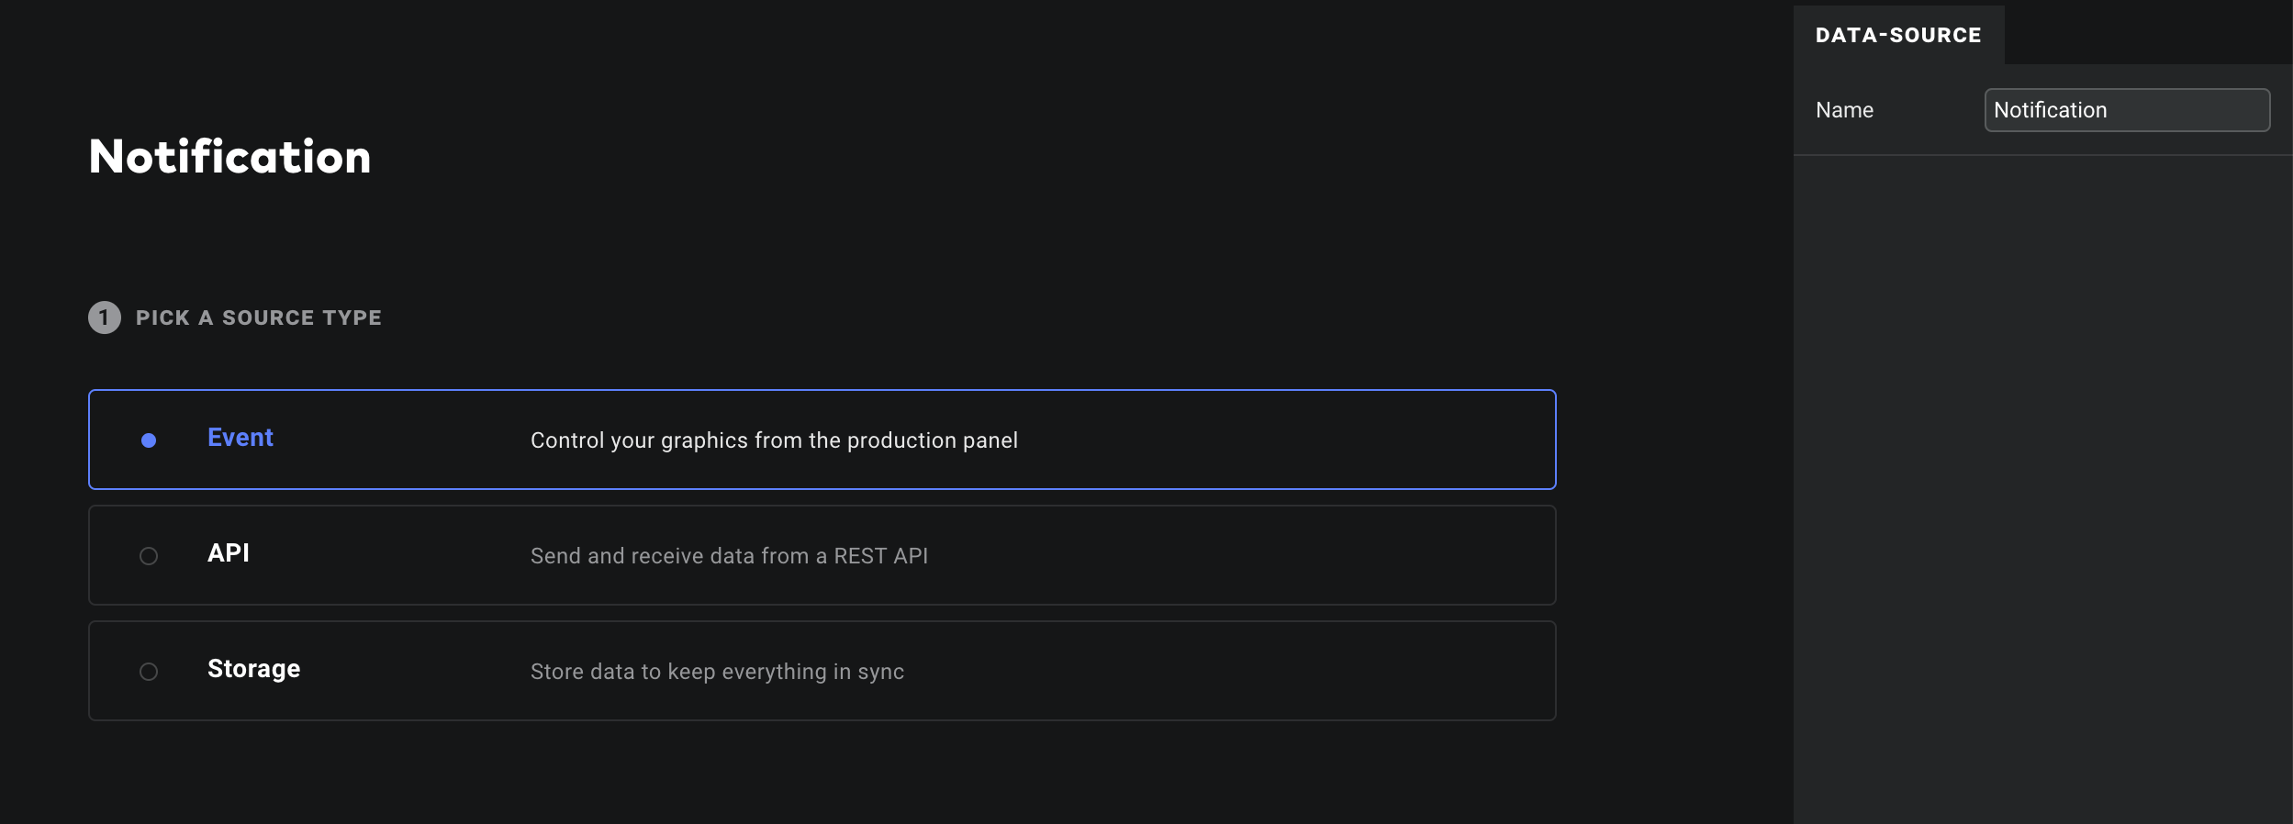Click the empty panel area below Name
The width and height of the screenshot is (2293, 824).
pos(2043,486)
